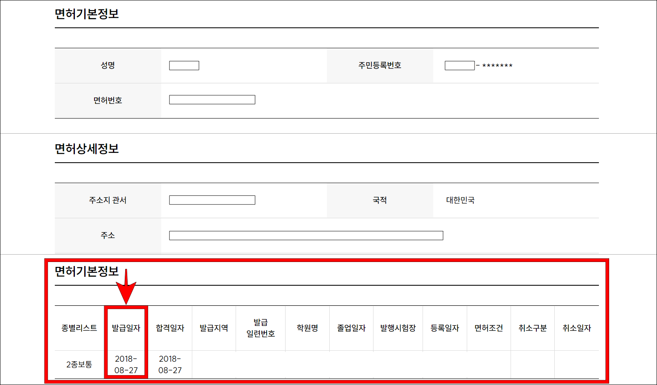Click the masked ******* asterisks text
The height and width of the screenshot is (385, 657).
coord(497,66)
